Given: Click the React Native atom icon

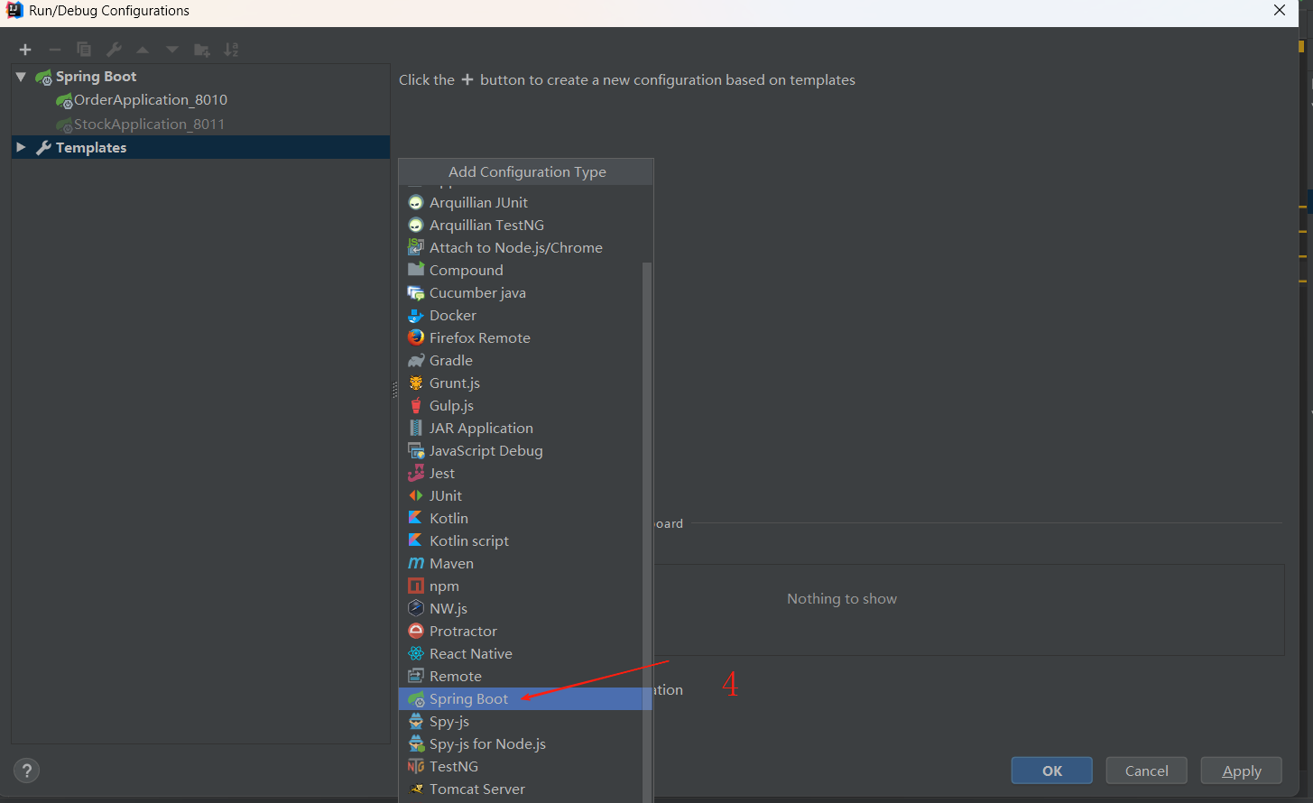Looking at the screenshot, I should point(416,653).
